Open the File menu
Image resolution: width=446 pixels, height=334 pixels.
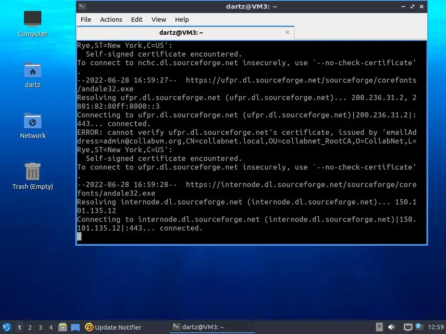click(x=86, y=19)
